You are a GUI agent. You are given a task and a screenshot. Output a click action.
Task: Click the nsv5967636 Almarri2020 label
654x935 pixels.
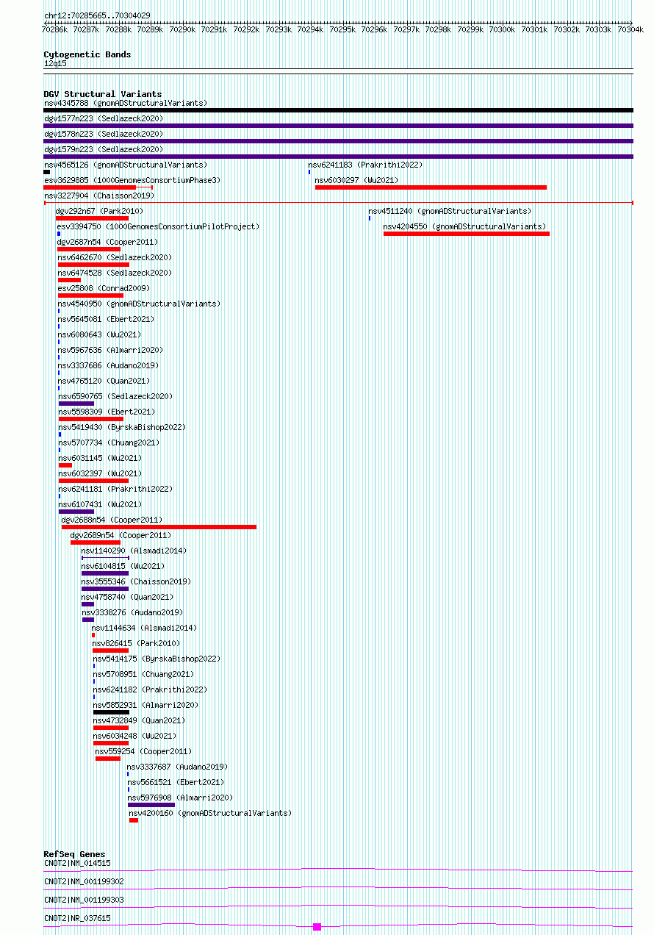(x=111, y=350)
